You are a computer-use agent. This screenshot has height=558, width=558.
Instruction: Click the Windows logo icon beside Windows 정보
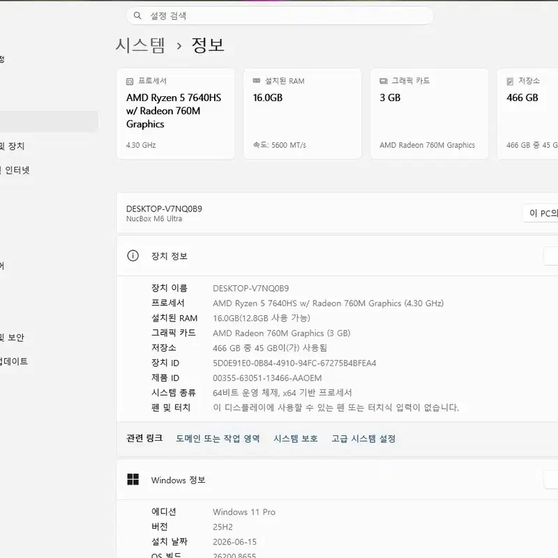point(133,479)
